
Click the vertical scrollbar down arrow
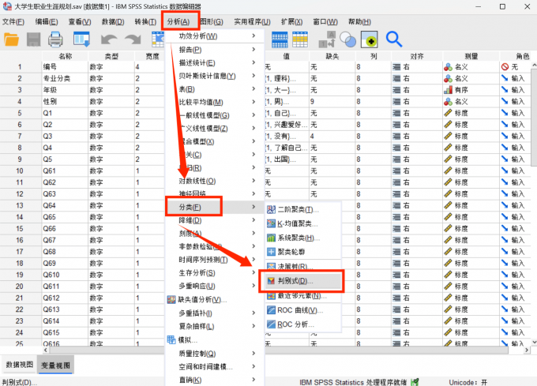point(534,342)
